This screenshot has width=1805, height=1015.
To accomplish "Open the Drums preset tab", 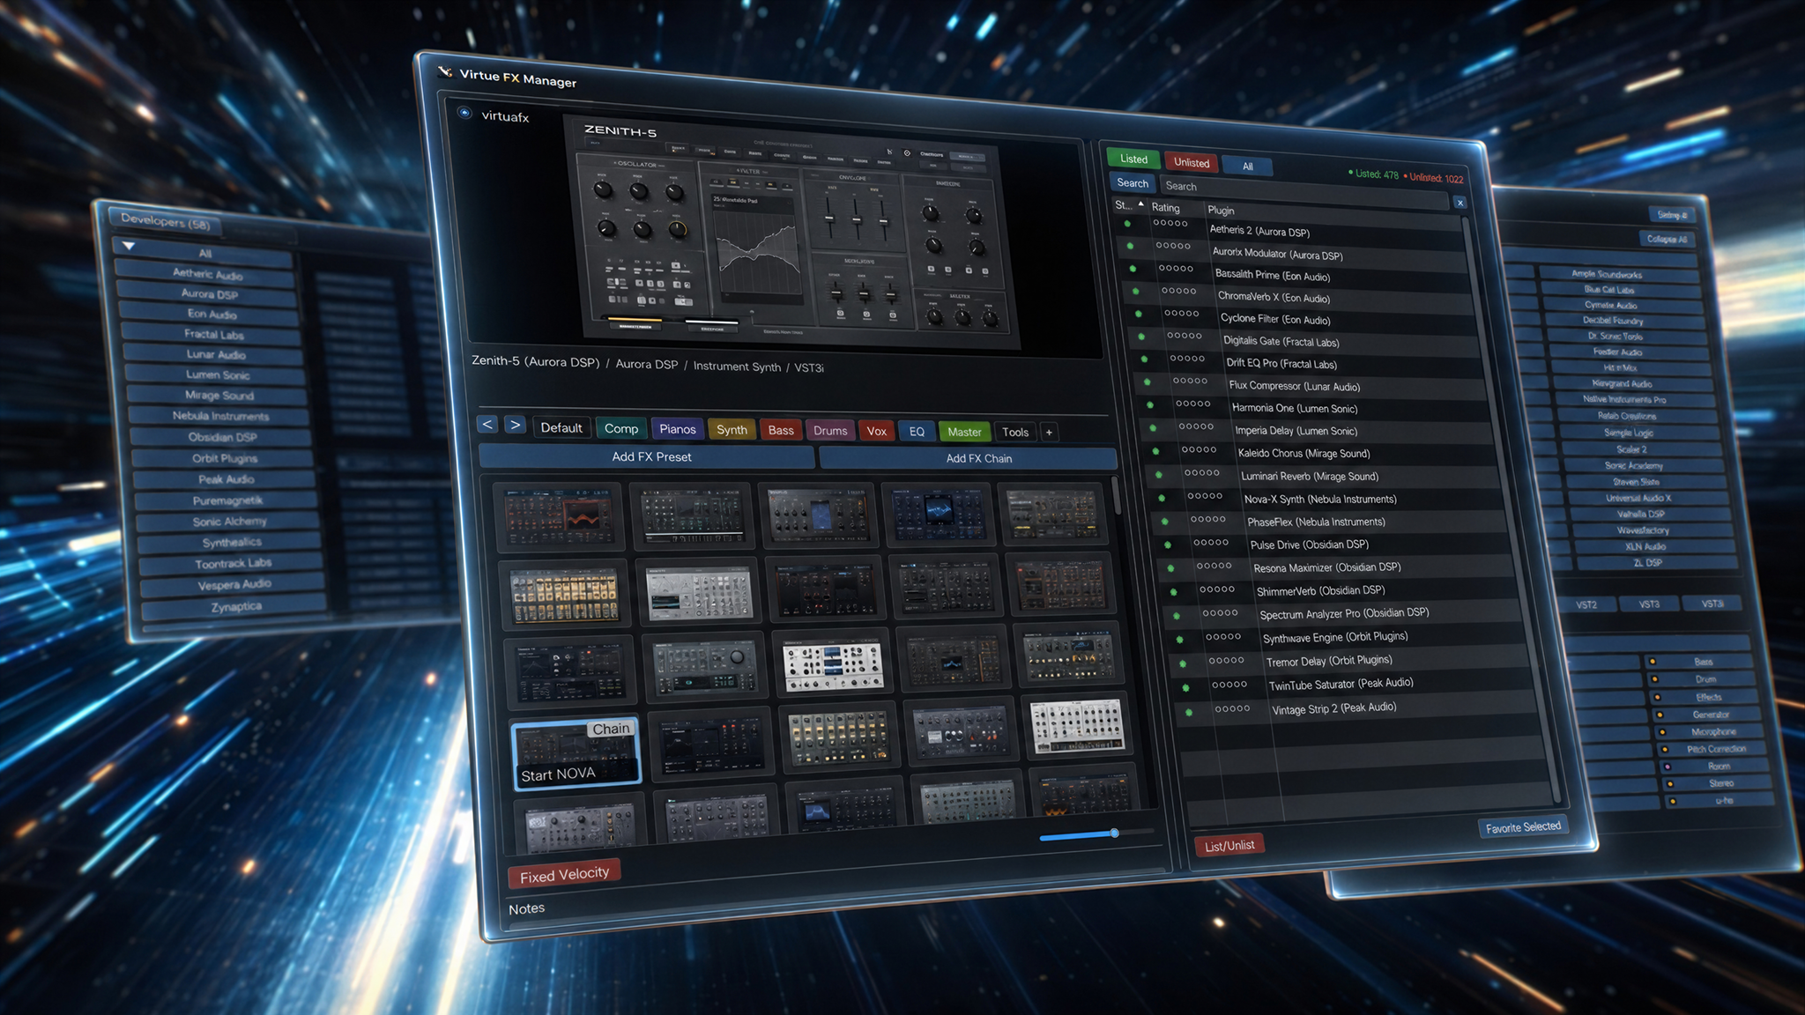I will tap(830, 431).
